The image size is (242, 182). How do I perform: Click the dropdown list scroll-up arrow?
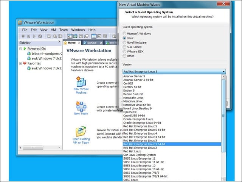tap(223, 77)
